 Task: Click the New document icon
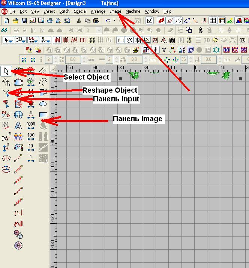coord(7,21)
